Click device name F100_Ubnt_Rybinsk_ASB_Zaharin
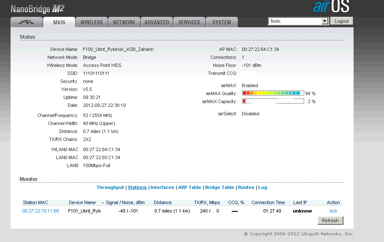Image resolution: width=384 pixels, height=242 pixels. coord(118,49)
